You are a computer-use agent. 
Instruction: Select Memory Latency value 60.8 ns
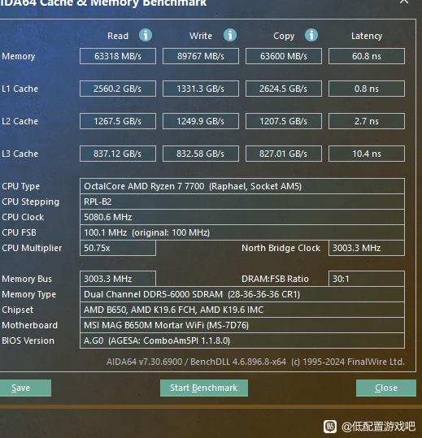[x=367, y=56]
